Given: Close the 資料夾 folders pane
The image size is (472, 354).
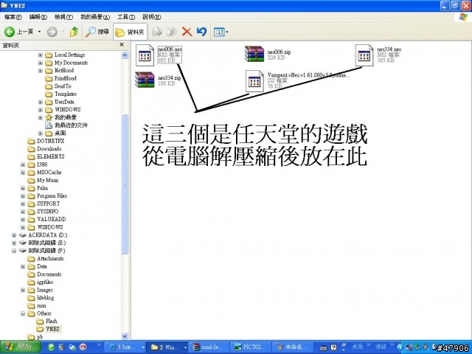Looking at the screenshot, I should [122, 45].
